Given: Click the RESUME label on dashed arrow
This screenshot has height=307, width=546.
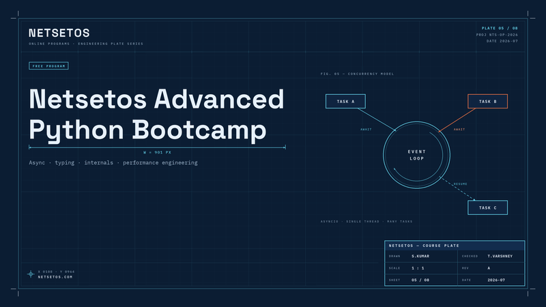Looking at the screenshot, I should point(460,184).
